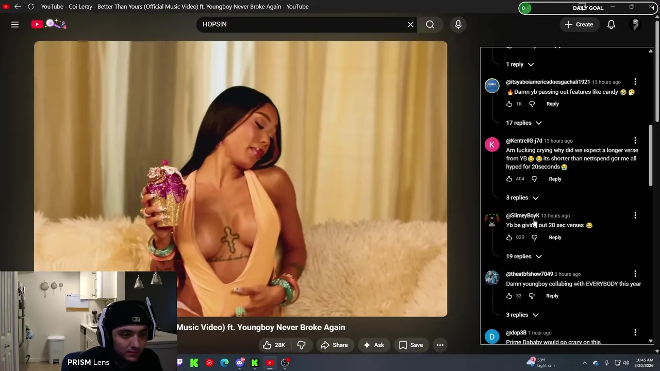Expand 19 replies under SlimeyBoyK comment
Screen dimensions: 660x371
[x=524, y=256]
